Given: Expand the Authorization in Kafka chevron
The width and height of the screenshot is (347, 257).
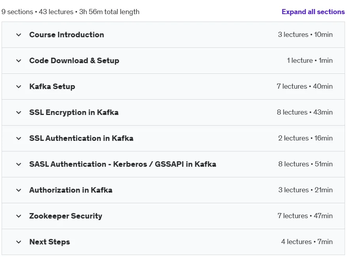Looking at the screenshot, I should click(19, 190).
